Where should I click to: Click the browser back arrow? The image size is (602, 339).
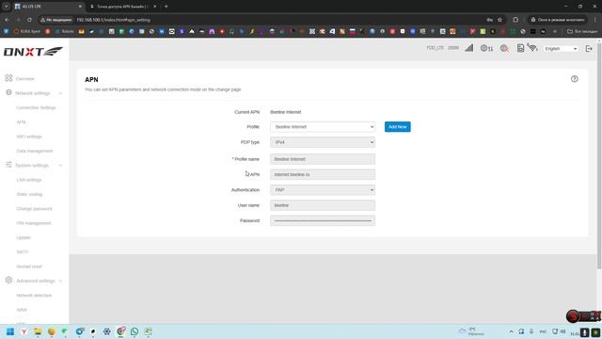[x=7, y=20]
